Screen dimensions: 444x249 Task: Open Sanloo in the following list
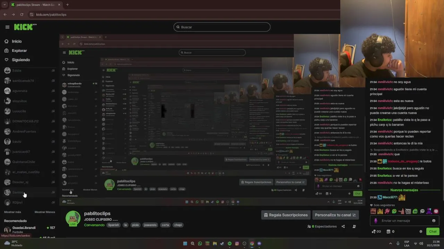click(29, 192)
